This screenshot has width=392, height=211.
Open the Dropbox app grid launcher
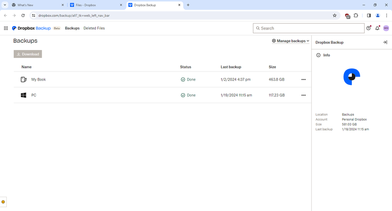tap(5, 28)
